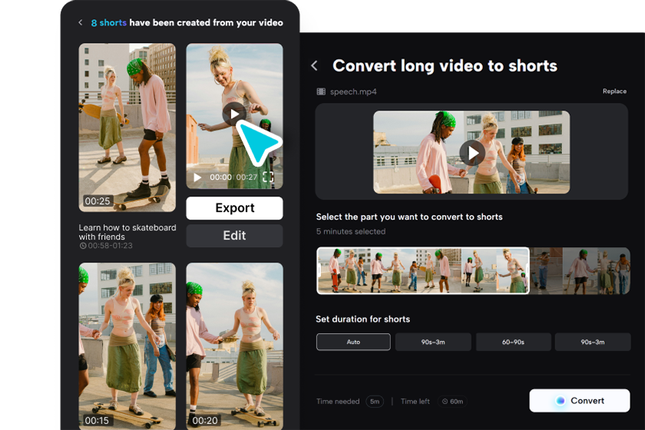This screenshot has height=430, width=645.
Task: Click the 8 shorts highlighted text
Action: tap(108, 22)
